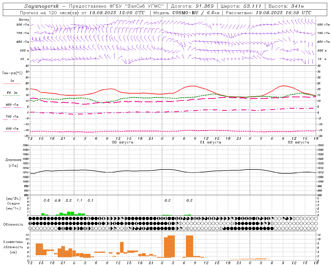Click the 0.8 precipitation amount
This screenshot has height=265, width=331.
pyautogui.click(x=57, y=200)
